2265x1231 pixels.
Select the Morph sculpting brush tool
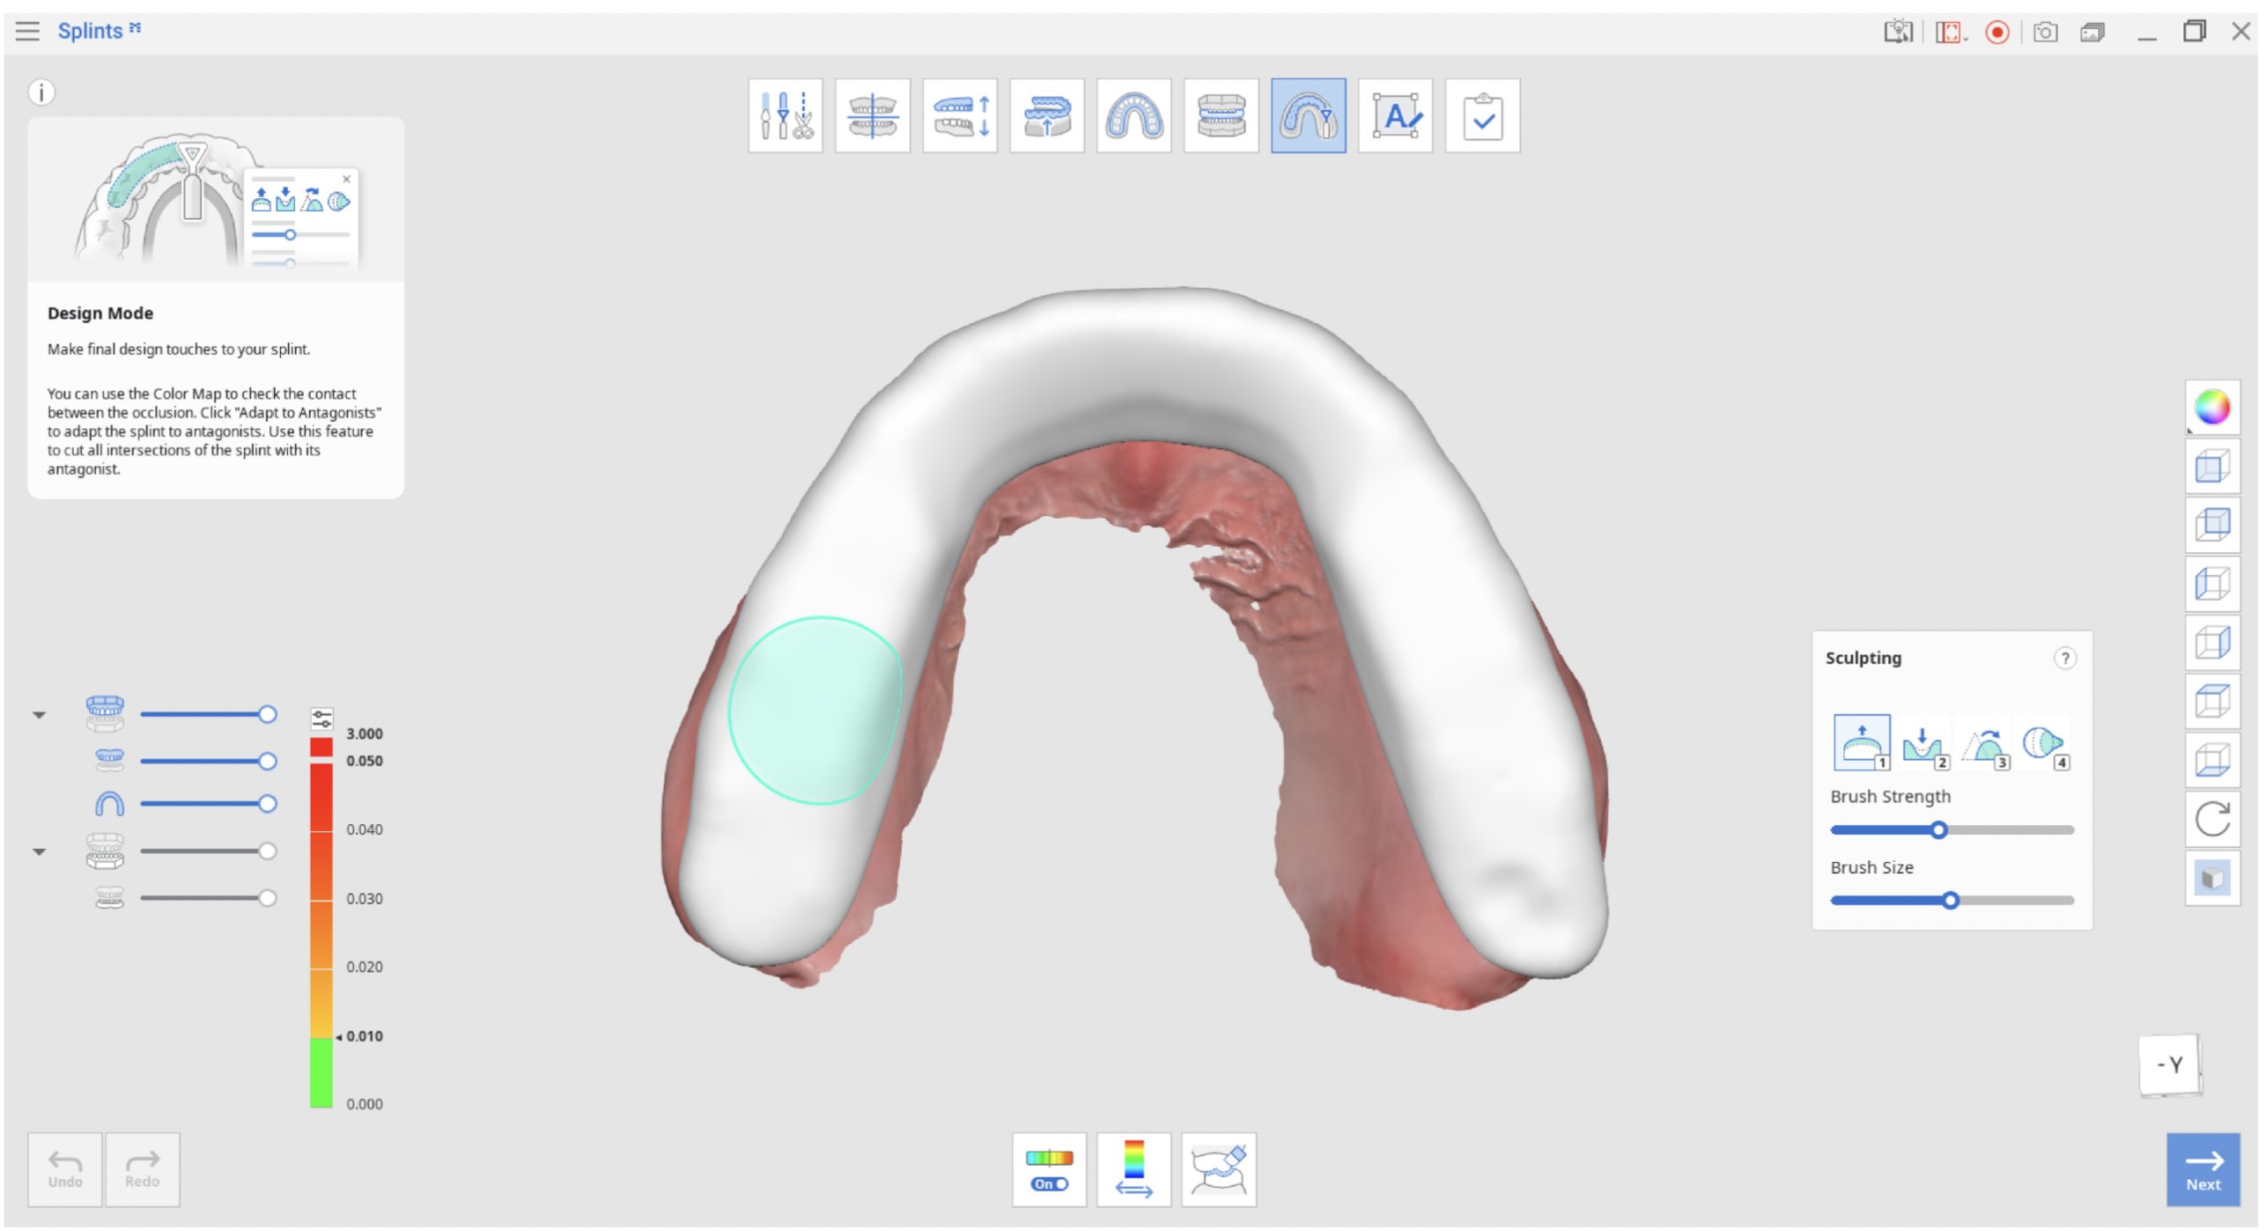point(2043,744)
